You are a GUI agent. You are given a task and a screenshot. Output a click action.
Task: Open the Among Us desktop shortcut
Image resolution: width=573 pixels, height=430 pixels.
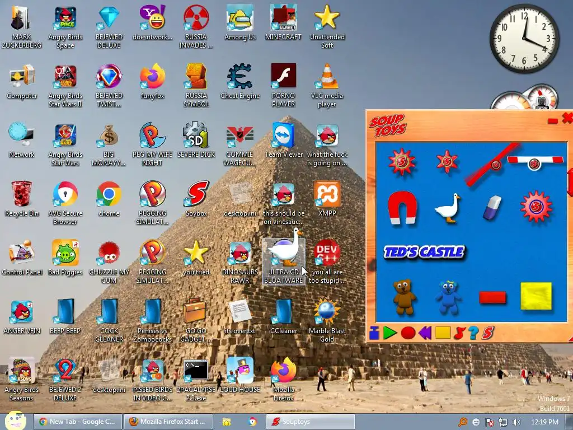(239, 22)
